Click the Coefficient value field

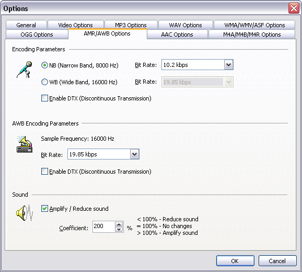[x=103, y=226]
